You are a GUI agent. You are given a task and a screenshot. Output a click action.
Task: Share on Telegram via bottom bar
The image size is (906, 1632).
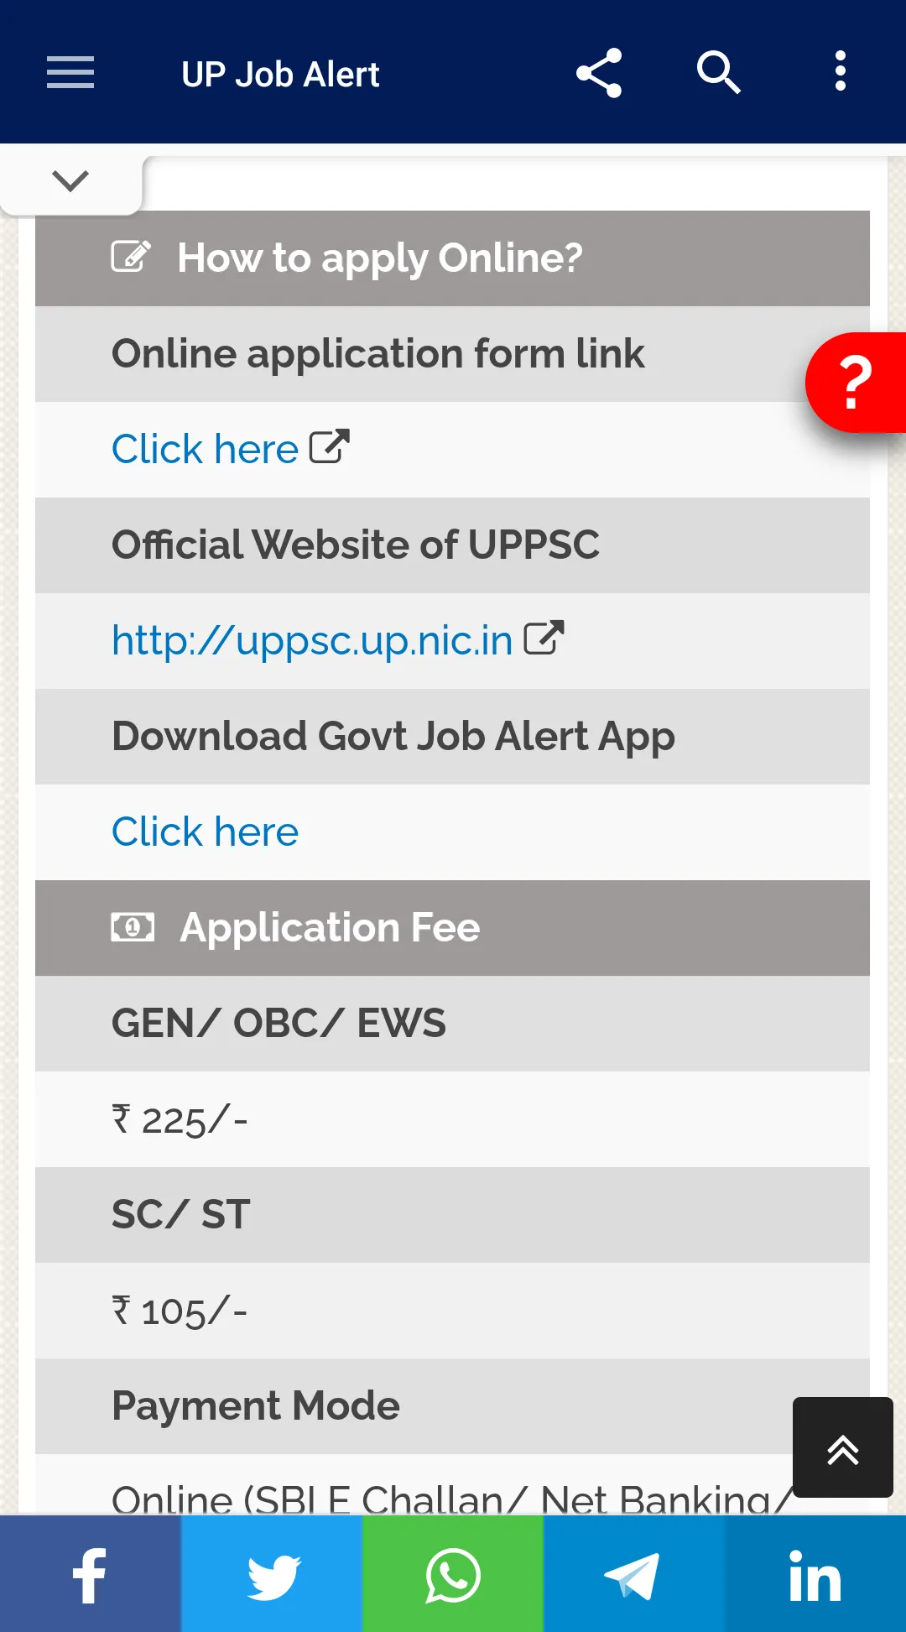click(x=634, y=1574)
